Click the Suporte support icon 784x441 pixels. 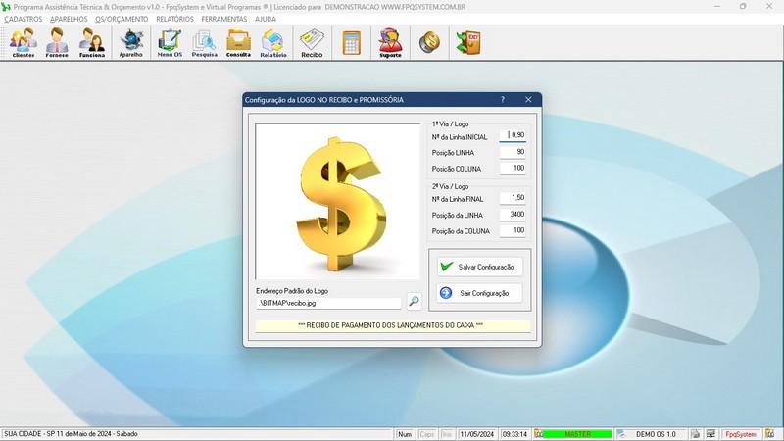[390, 43]
